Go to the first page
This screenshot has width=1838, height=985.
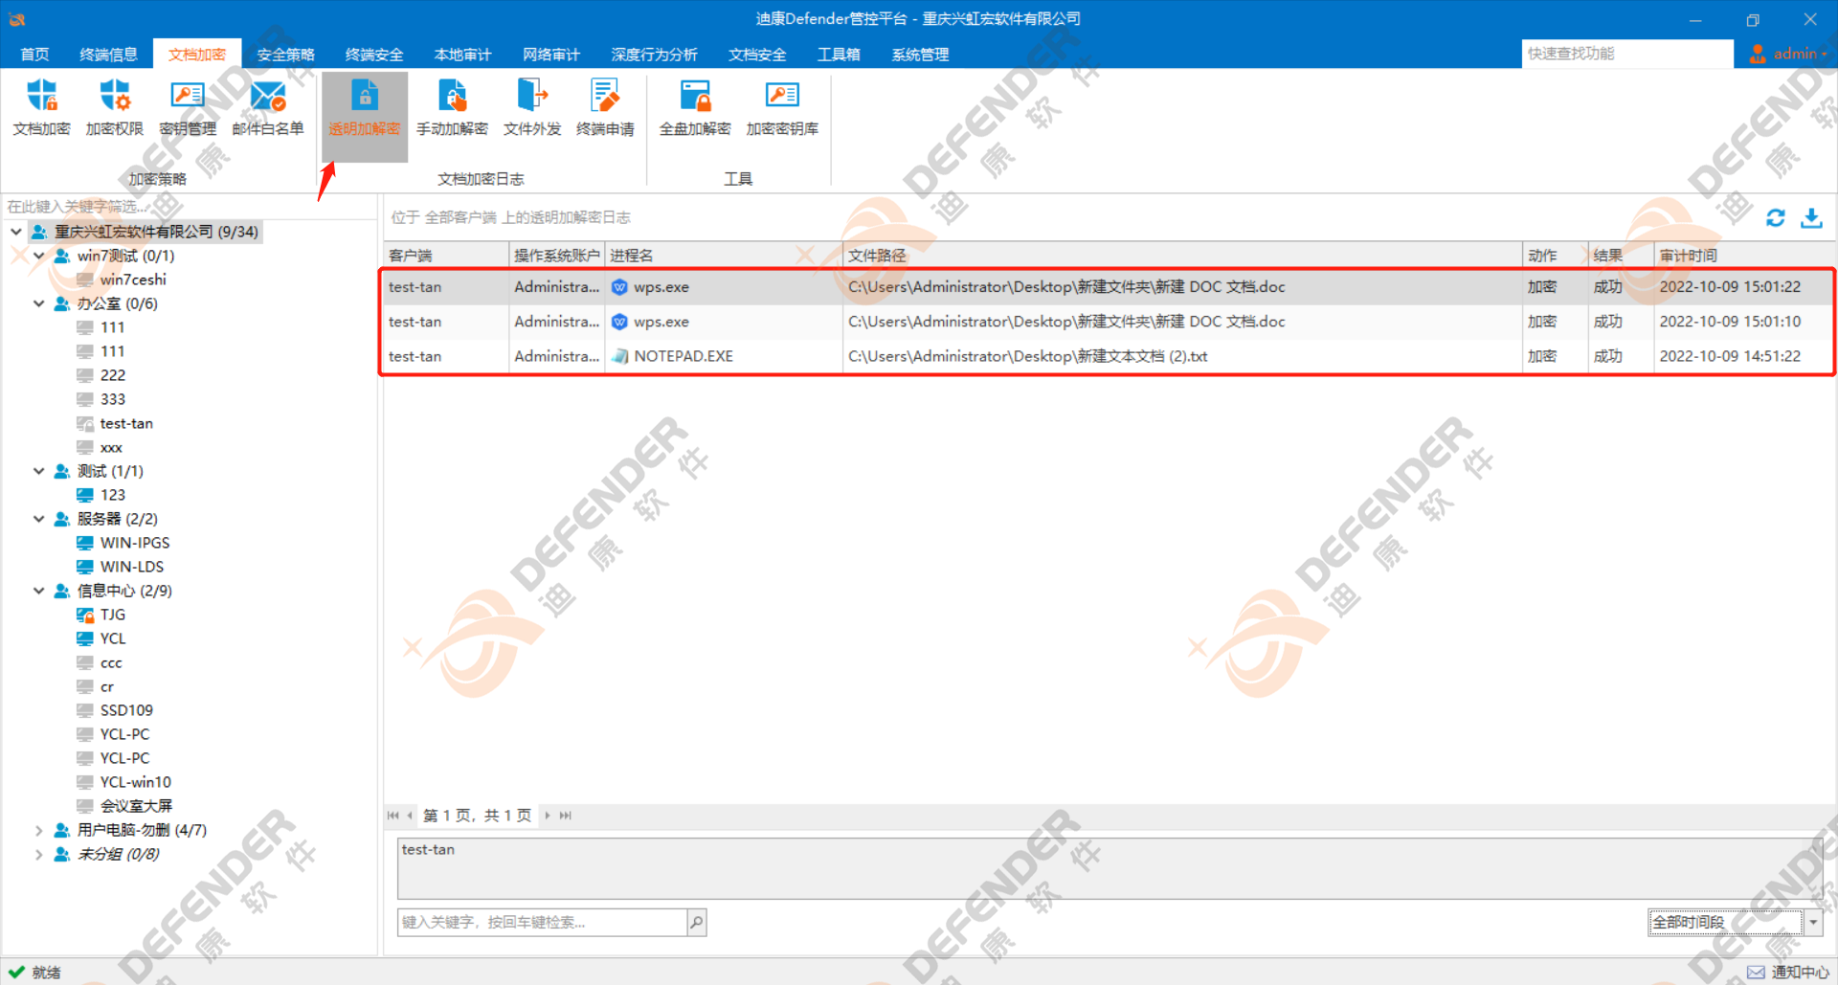tap(392, 816)
